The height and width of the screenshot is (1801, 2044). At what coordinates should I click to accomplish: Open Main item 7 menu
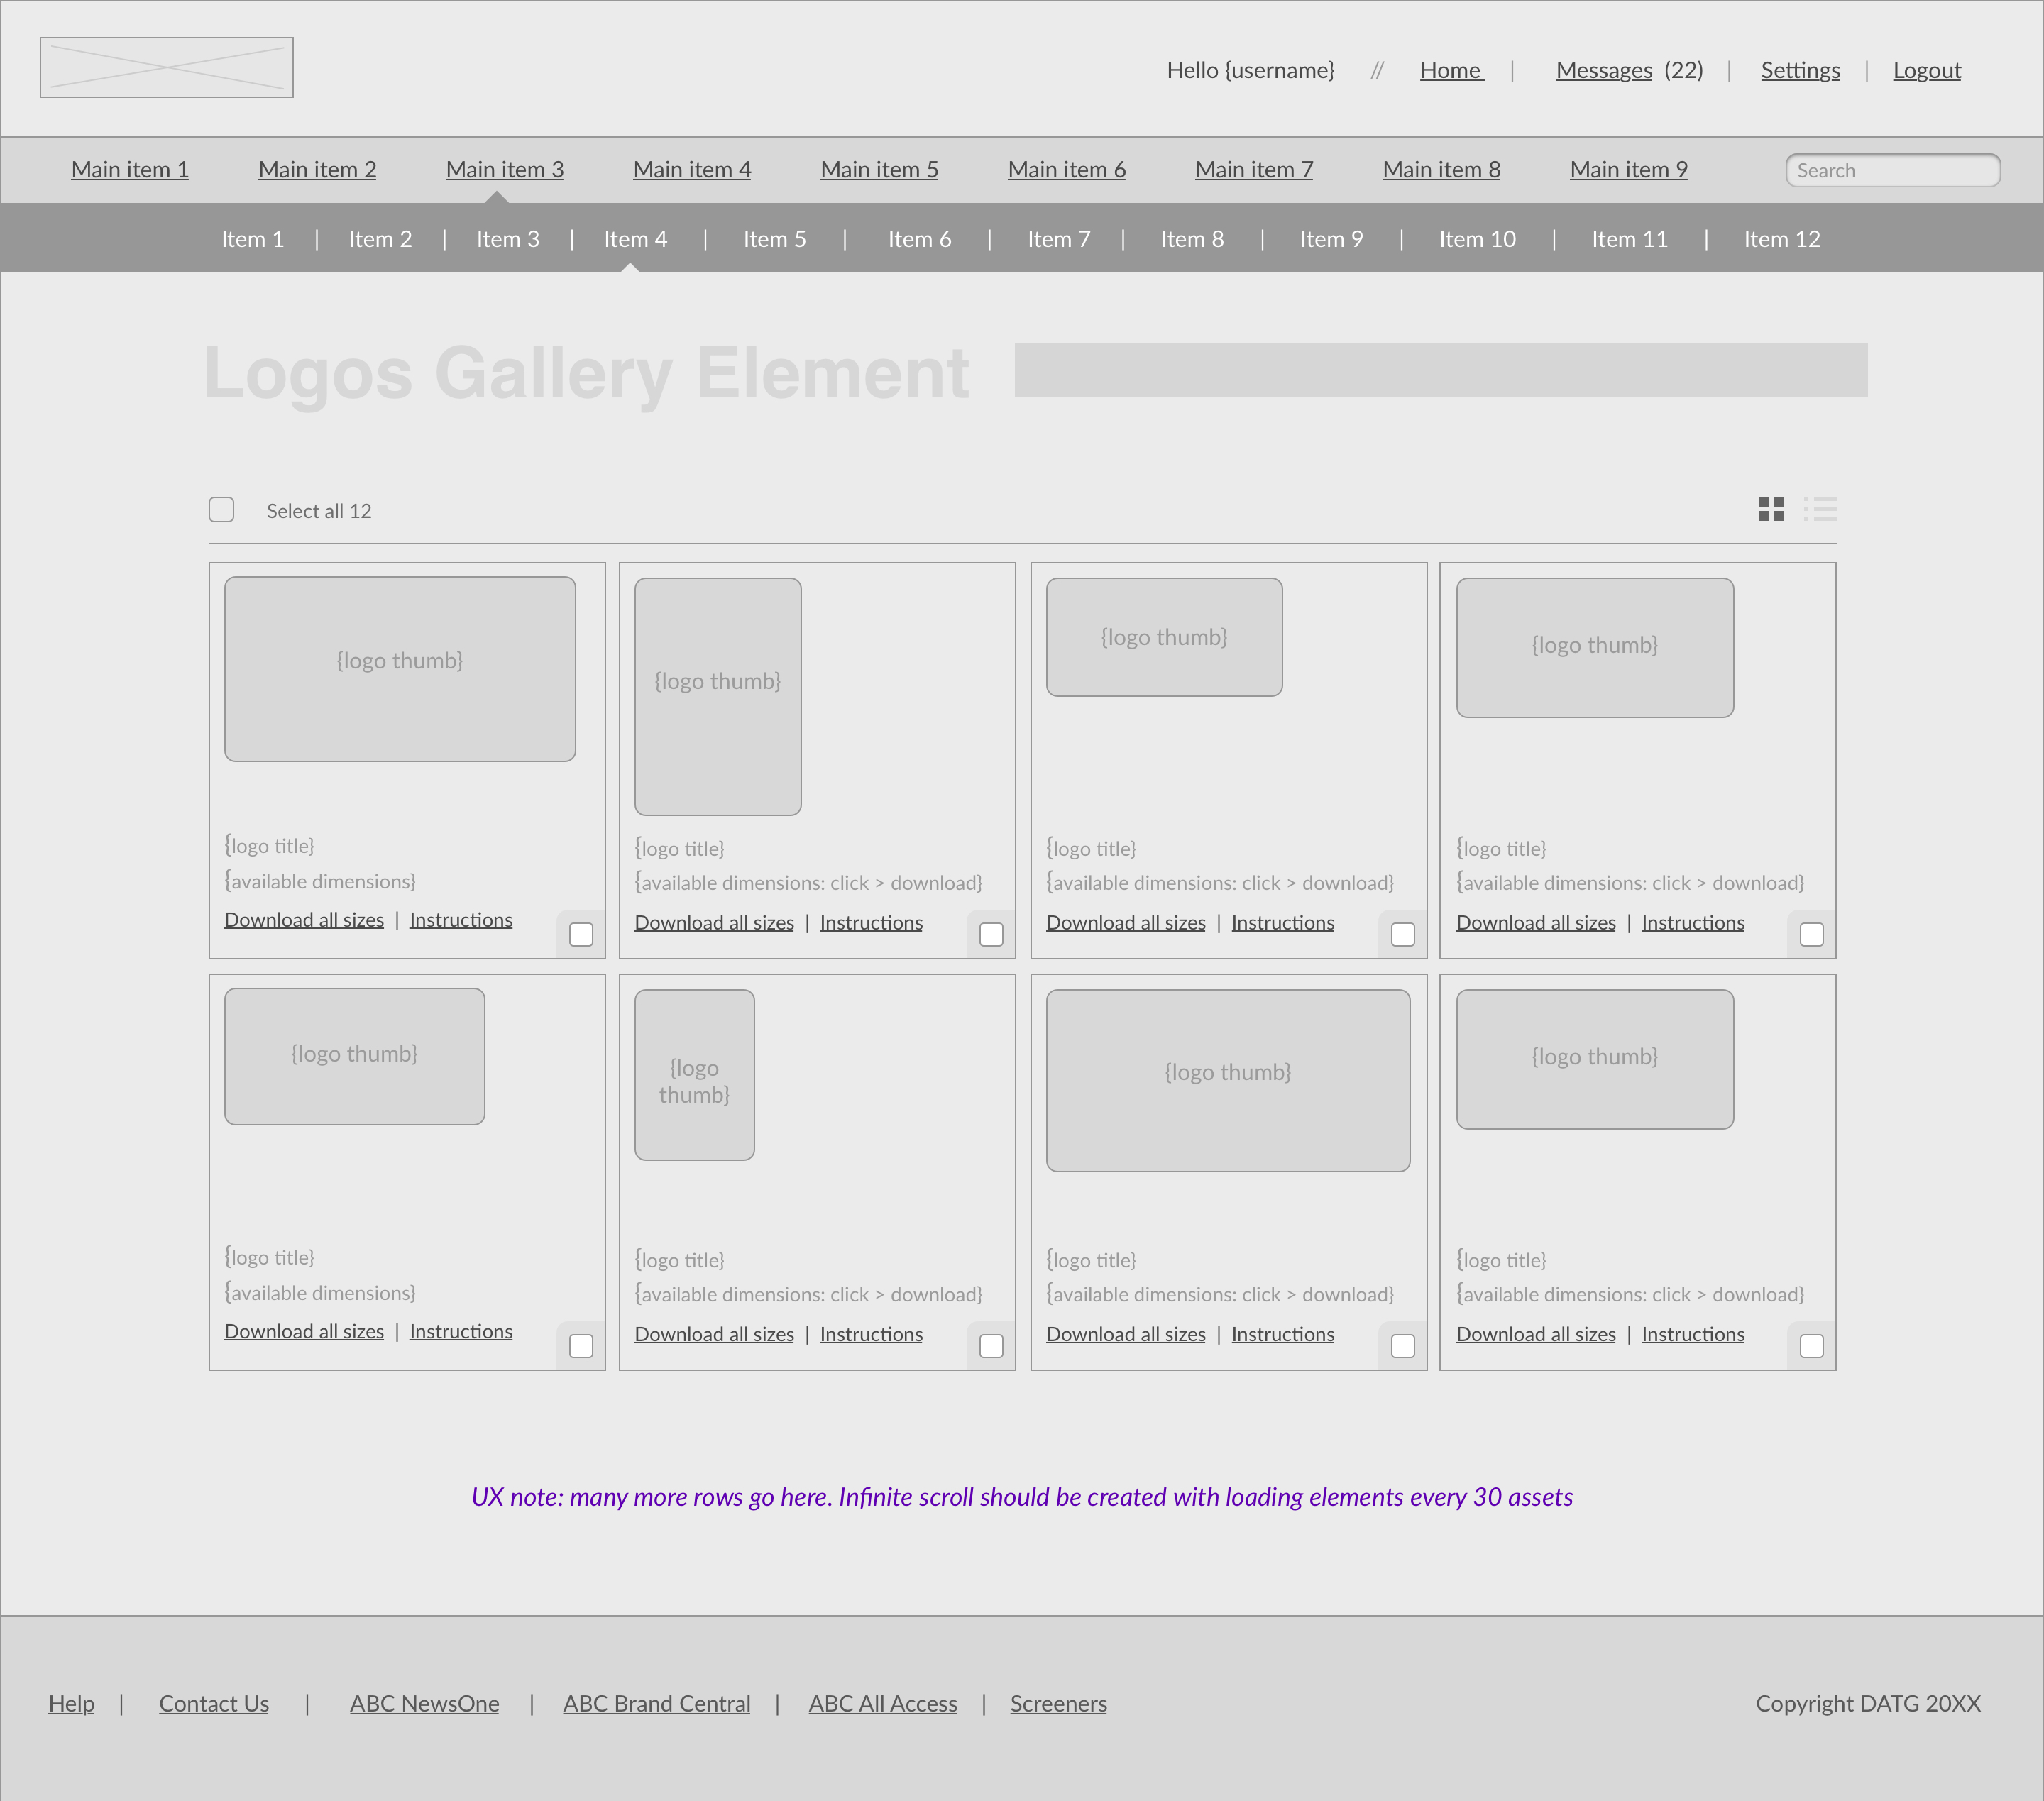click(x=1253, y=170)
